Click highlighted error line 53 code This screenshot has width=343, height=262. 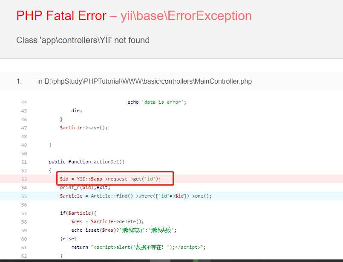coord(110,179)
